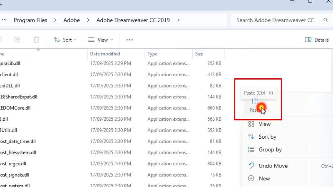Click the search magnifier icon
Screen dimensions: 333x187
[326, 20]
